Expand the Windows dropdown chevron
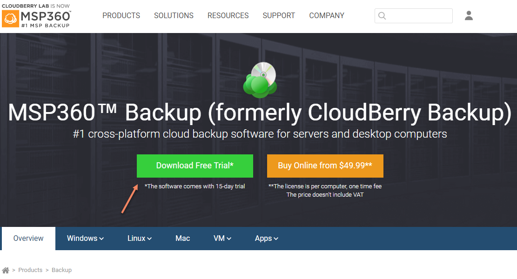Viewport: 517px width, 279px height. point(101,239)
